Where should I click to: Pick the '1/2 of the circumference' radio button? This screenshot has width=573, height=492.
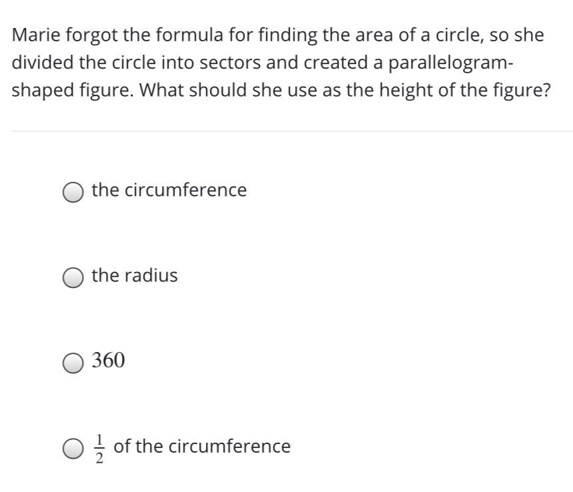click(73, 449)
